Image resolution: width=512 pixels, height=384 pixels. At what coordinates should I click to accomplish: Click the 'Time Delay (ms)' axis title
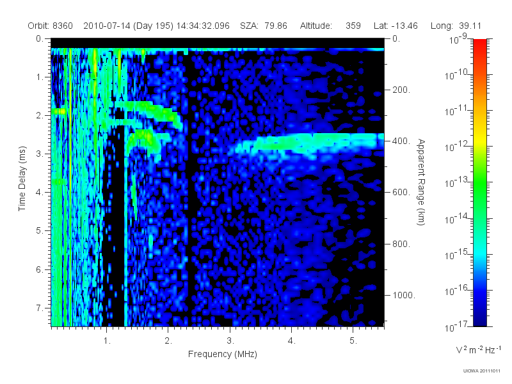click(x=22, y=179)
